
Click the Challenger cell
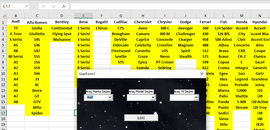pyautogui.click(x=185, y=34)
